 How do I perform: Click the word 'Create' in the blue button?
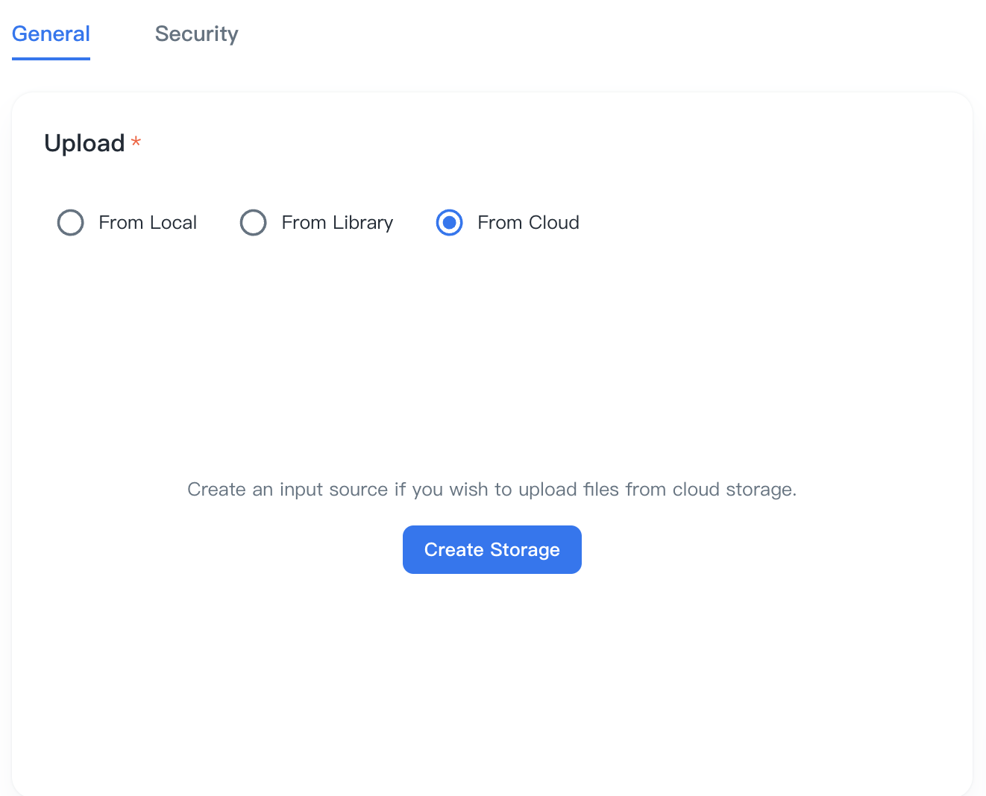click(x=453, y=550)
